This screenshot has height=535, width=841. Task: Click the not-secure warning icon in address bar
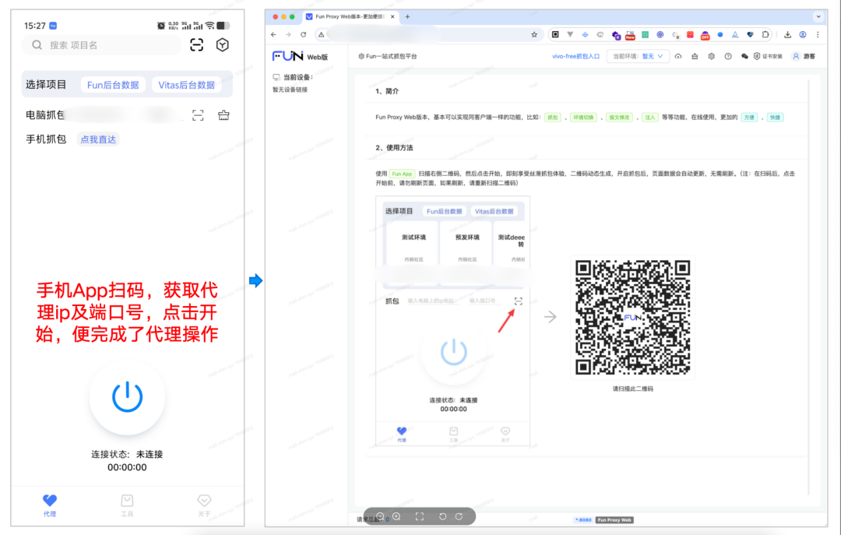(322, 34)
